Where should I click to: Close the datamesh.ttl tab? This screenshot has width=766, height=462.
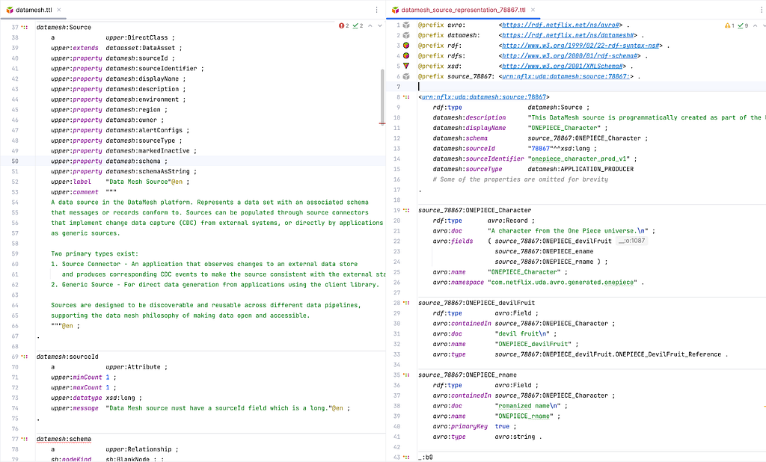(59, 10)
